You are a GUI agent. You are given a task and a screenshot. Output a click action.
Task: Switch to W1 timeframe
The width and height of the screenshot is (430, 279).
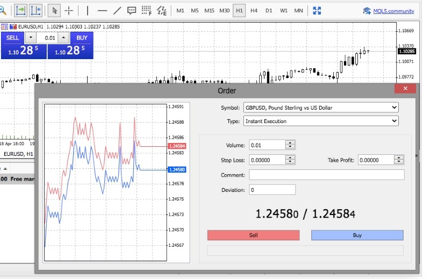pos(284,11)
